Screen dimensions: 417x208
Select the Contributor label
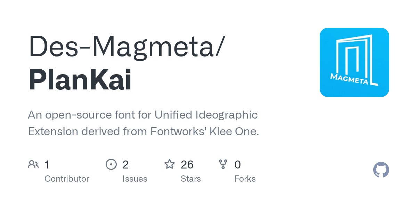point(67,179)
